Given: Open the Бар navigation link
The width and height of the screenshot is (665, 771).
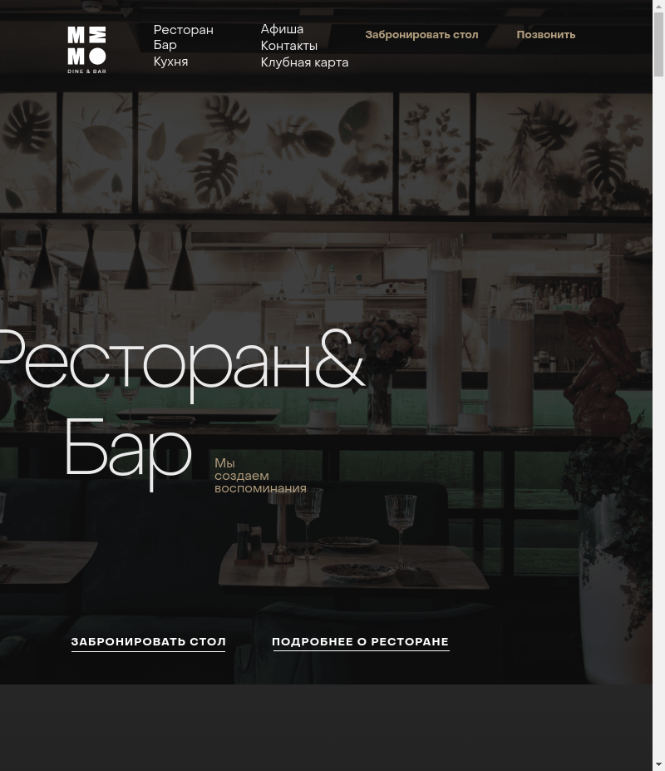Looking at the screenshot, I should tap(165, 45).
